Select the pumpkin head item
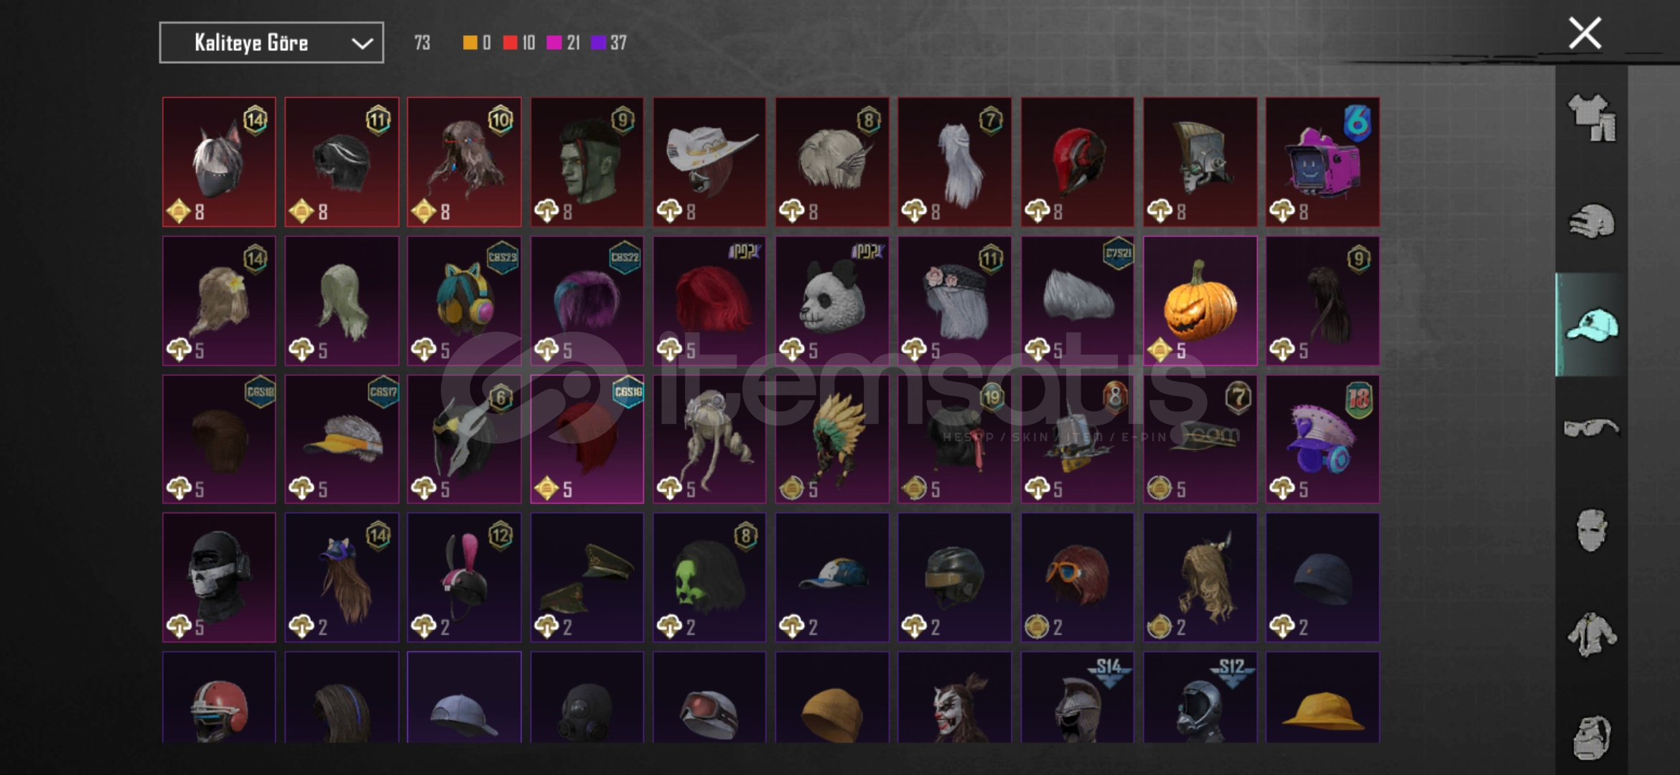1680x775 pixels. [1200, 301]
